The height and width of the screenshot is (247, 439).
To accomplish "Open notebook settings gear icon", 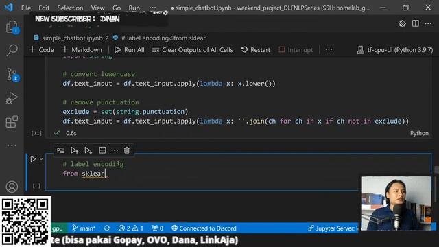I will 403,23.
